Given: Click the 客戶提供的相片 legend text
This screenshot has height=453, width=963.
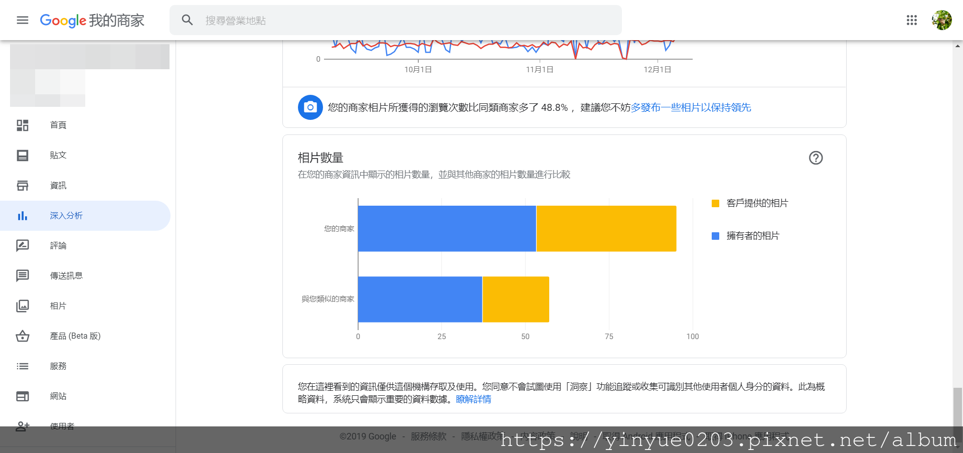Looking at the screenshot, I should point(757,203).
